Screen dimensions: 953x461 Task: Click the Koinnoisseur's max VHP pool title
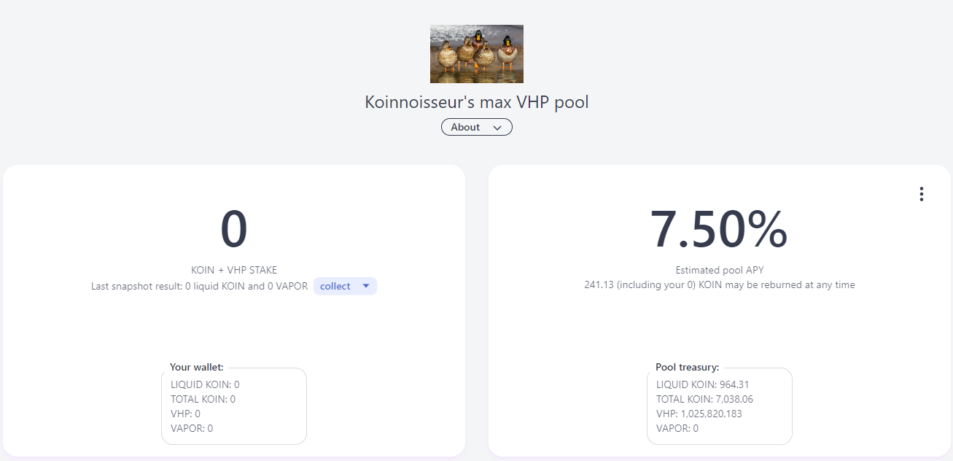pos(477,102)
